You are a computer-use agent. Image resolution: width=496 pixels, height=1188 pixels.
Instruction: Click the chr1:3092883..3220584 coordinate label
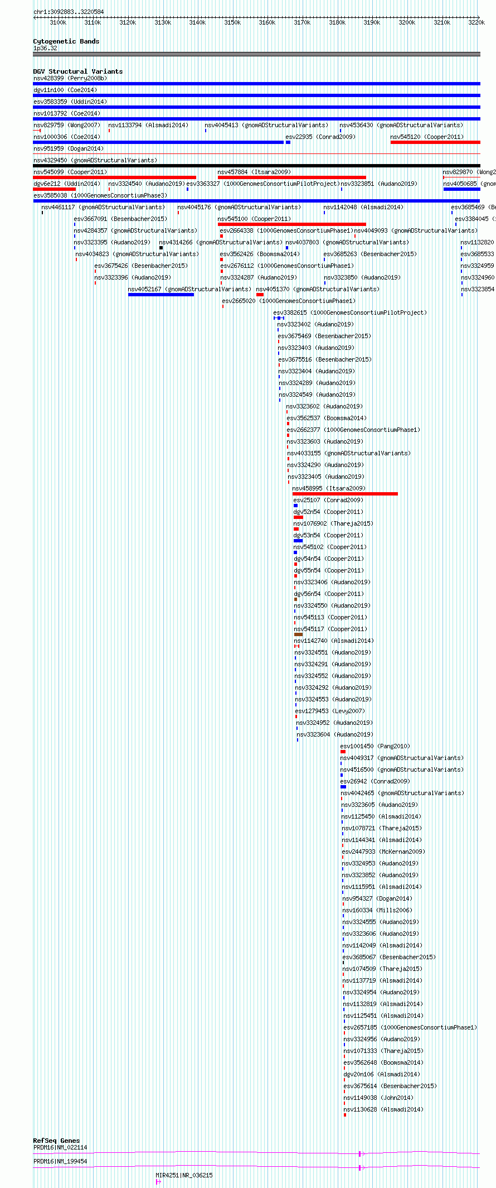pos(69,12)
